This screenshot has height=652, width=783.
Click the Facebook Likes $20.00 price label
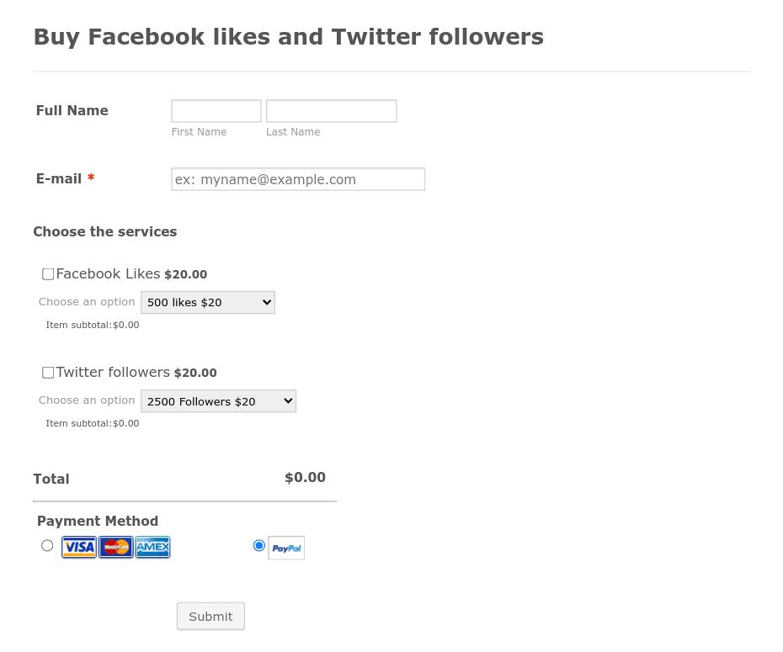click(185, 273)
